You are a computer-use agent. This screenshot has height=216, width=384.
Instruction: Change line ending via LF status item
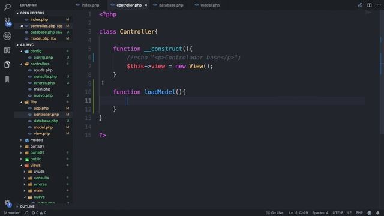349,213
